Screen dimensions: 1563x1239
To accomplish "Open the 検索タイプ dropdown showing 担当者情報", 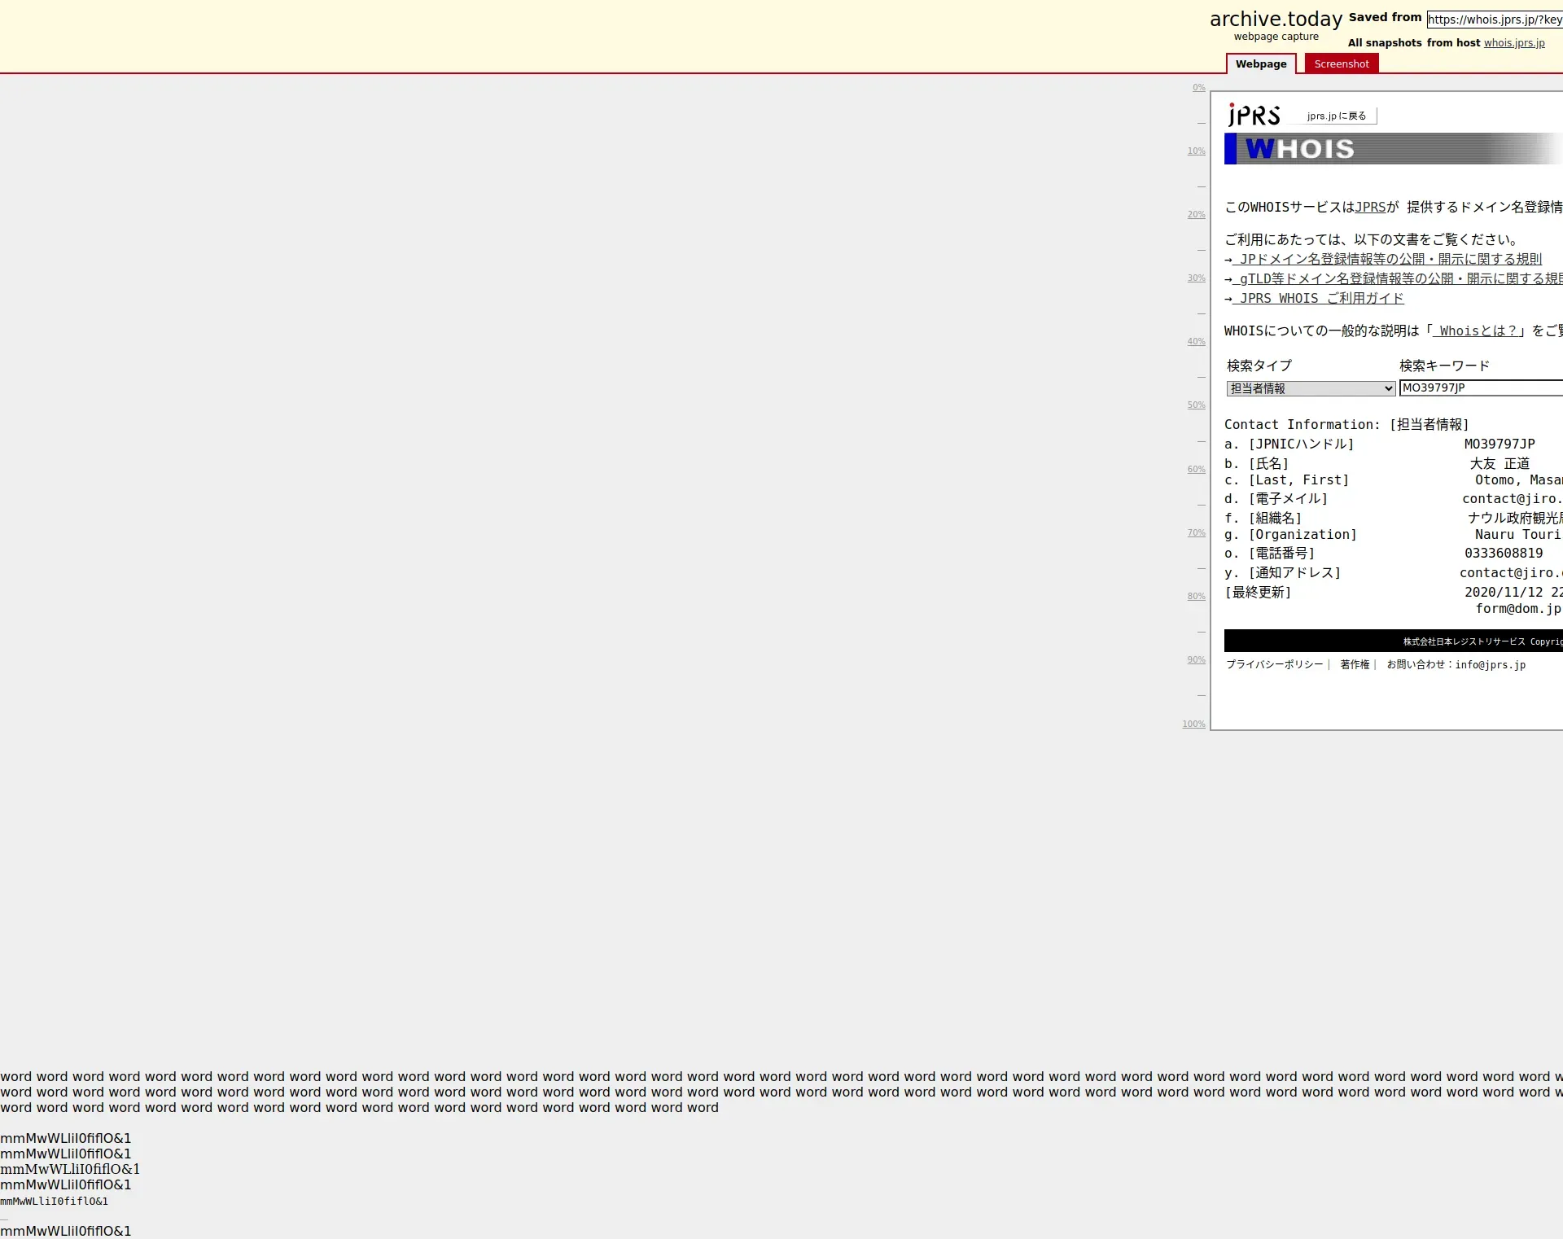I will tap(1311, 389).
